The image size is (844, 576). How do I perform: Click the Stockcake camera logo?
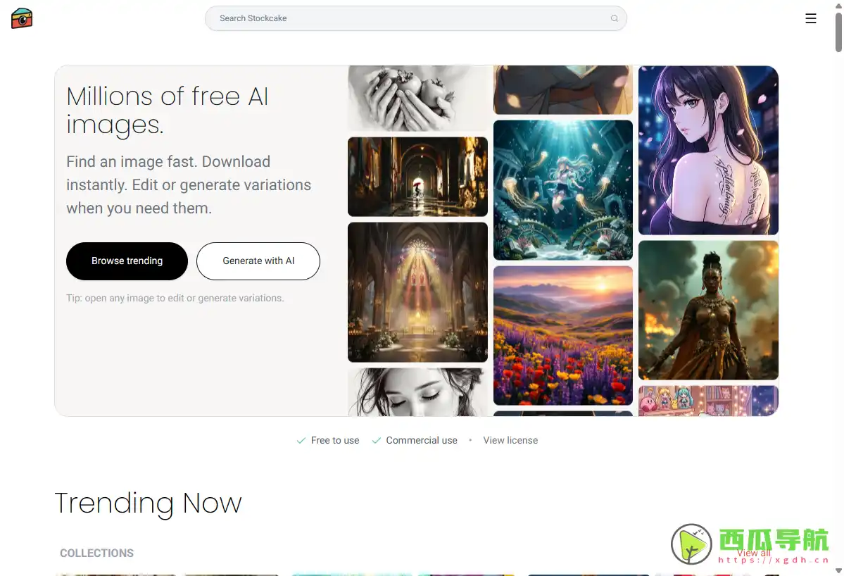(22, 18)
